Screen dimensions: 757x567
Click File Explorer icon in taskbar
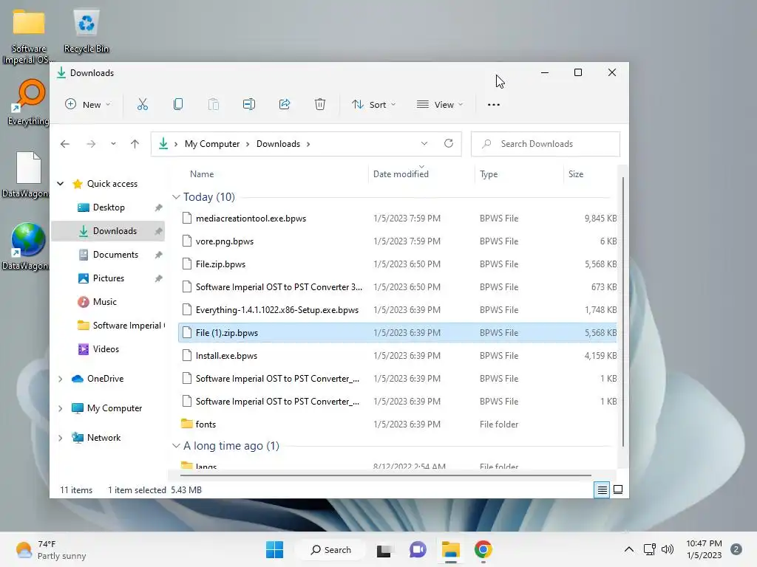click(450, 549)
